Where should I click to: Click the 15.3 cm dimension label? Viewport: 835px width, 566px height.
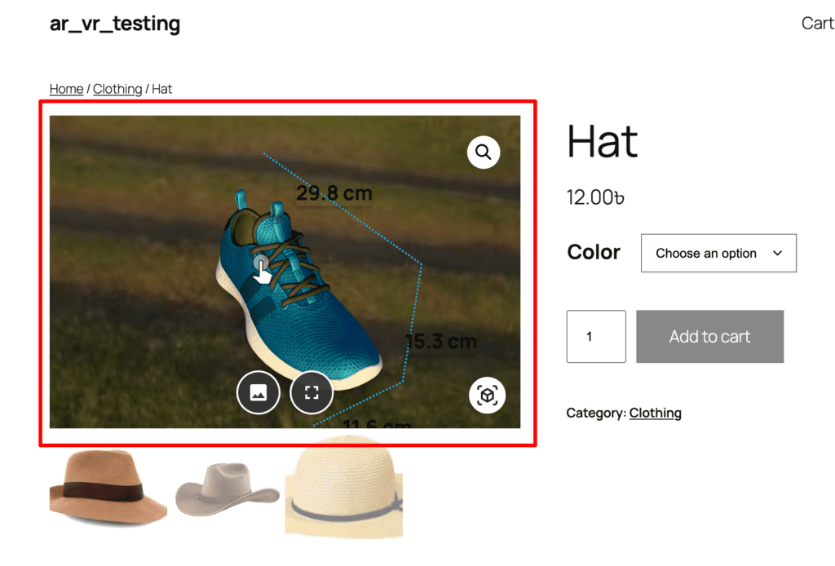tap(440, 342)
